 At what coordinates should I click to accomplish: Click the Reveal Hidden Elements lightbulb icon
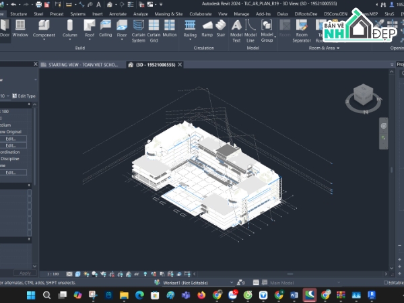click(145, 274)
